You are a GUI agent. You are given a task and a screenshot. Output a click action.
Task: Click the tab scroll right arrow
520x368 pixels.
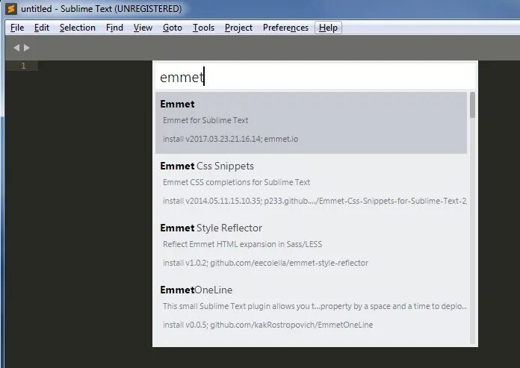coord(27,48)
